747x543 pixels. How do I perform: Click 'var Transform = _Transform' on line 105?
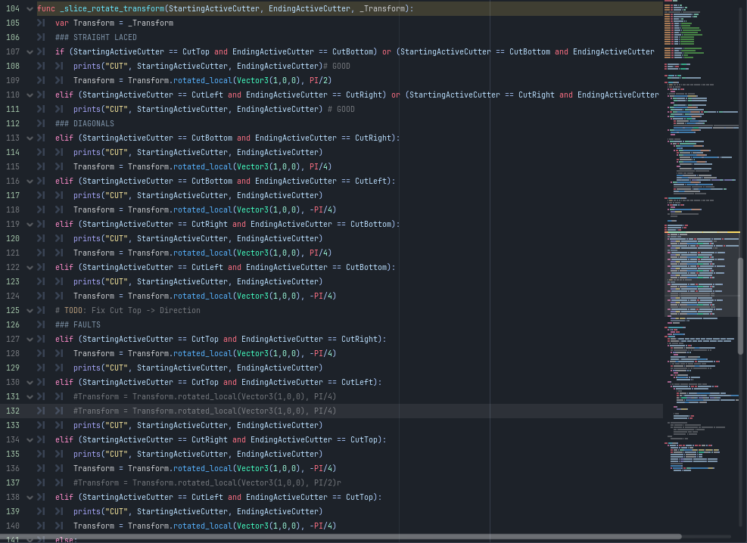pyautogui.click(x=114, y=23)
